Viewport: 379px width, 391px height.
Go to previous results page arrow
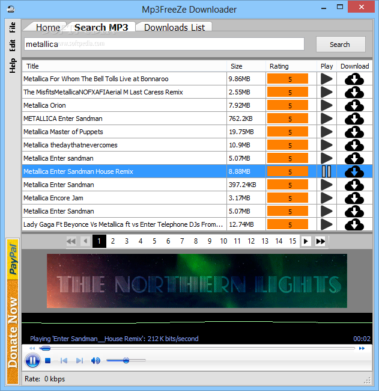pyautogui.click(x=85, y=241)
